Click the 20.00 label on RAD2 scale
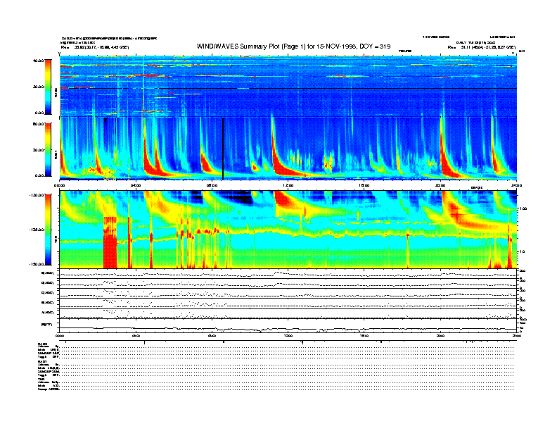This screenshot has width=557, height=431. [38, 87]
